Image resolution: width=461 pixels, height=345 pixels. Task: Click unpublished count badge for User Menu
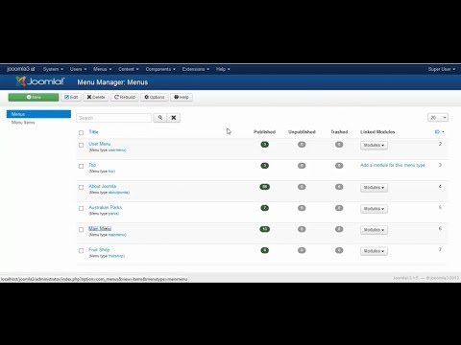pyautogui.click(x=302, y=145)
